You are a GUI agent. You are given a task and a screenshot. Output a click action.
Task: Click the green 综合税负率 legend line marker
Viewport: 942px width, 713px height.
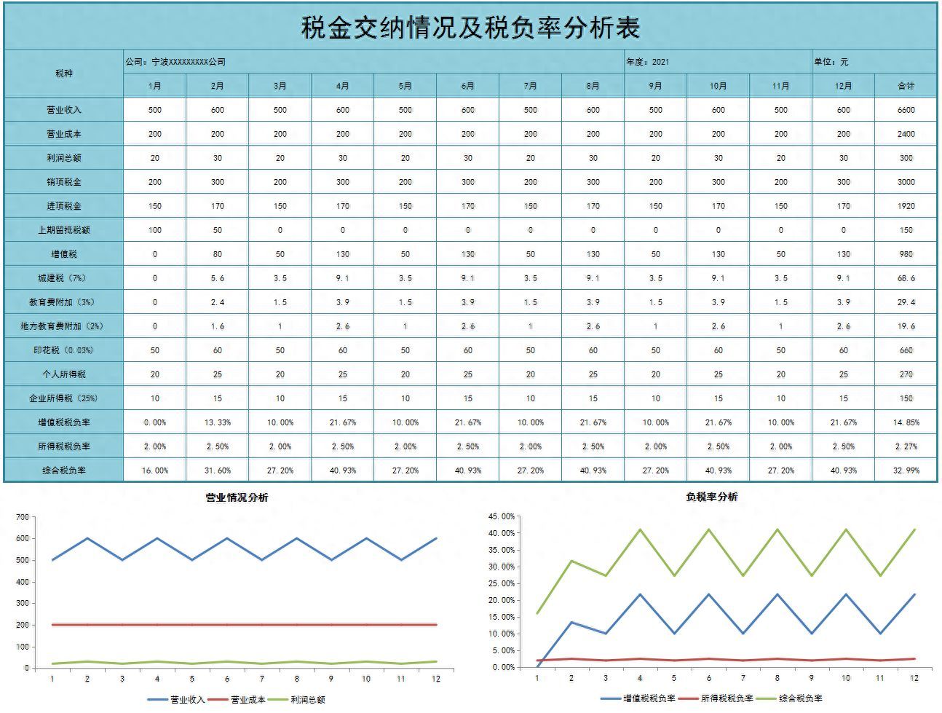coord(767,698)
